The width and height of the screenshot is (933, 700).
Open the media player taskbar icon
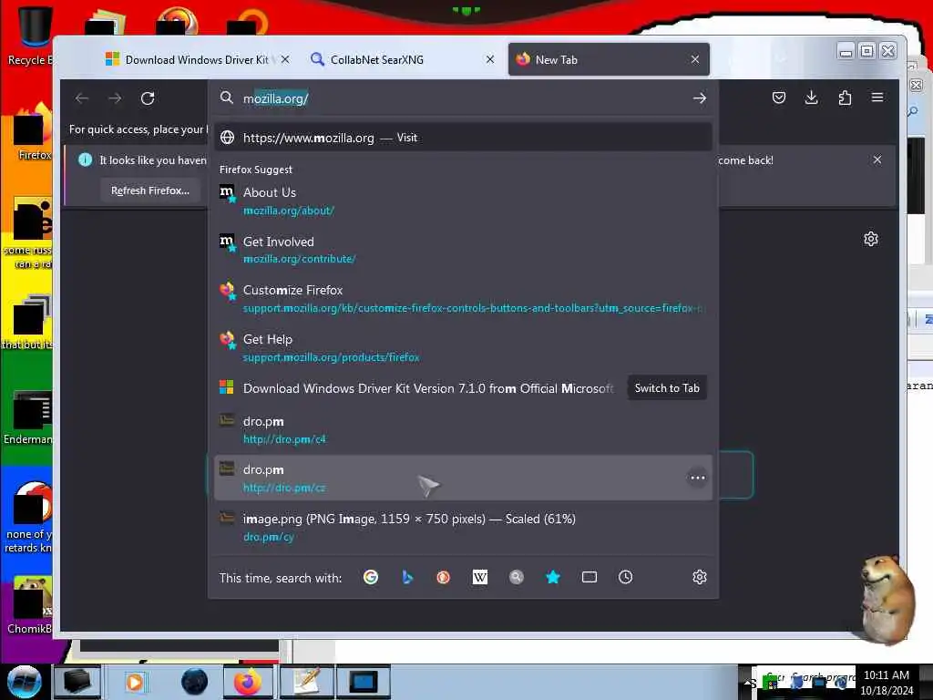pos(135,682)
